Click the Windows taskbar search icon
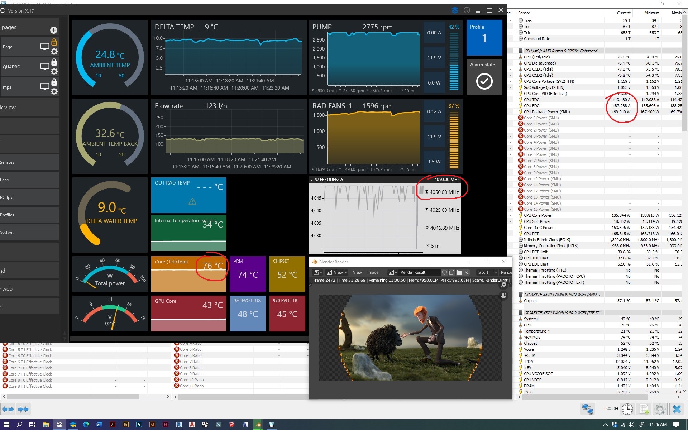688x430 pixels. coord(19,425)
